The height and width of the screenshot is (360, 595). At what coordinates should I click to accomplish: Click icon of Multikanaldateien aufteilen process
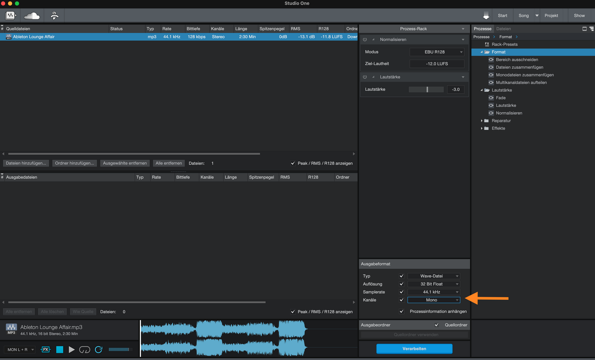(491, 83)
